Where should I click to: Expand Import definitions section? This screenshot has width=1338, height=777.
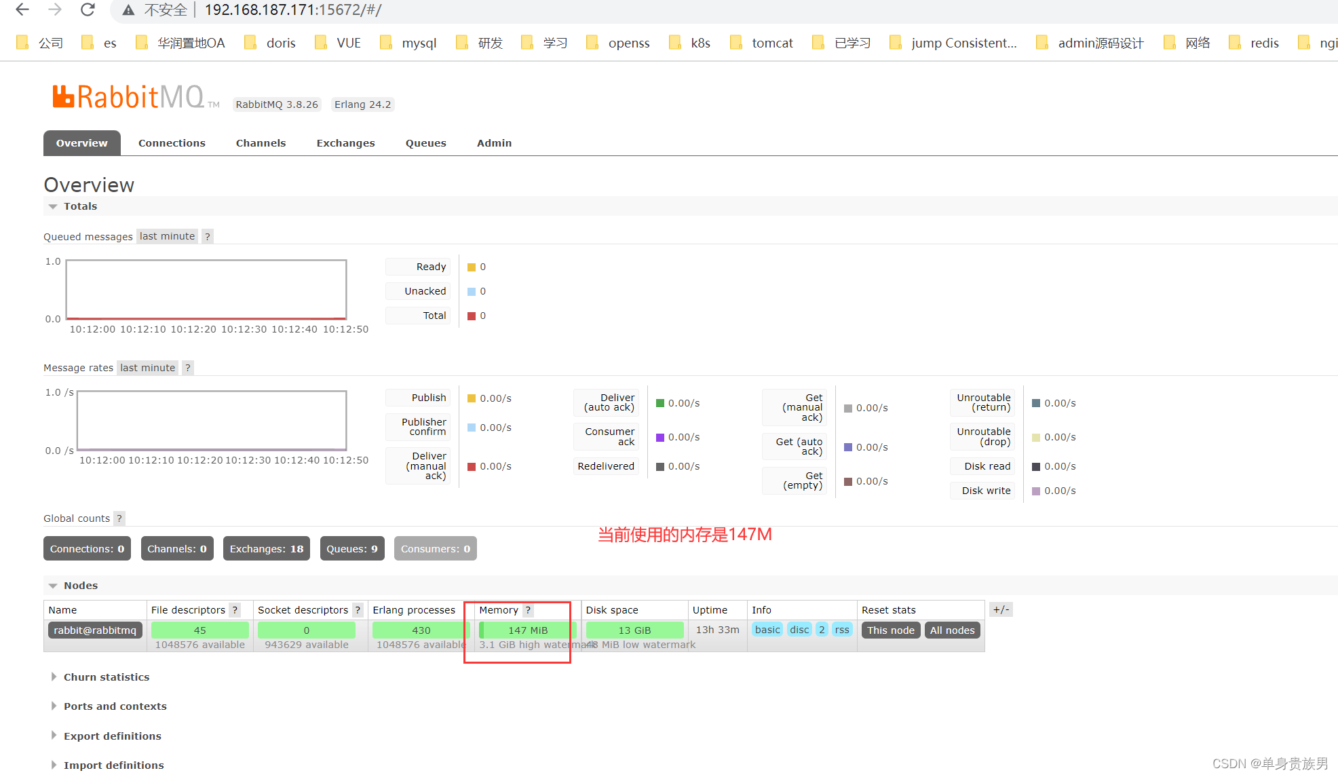(x=107, y=765)
